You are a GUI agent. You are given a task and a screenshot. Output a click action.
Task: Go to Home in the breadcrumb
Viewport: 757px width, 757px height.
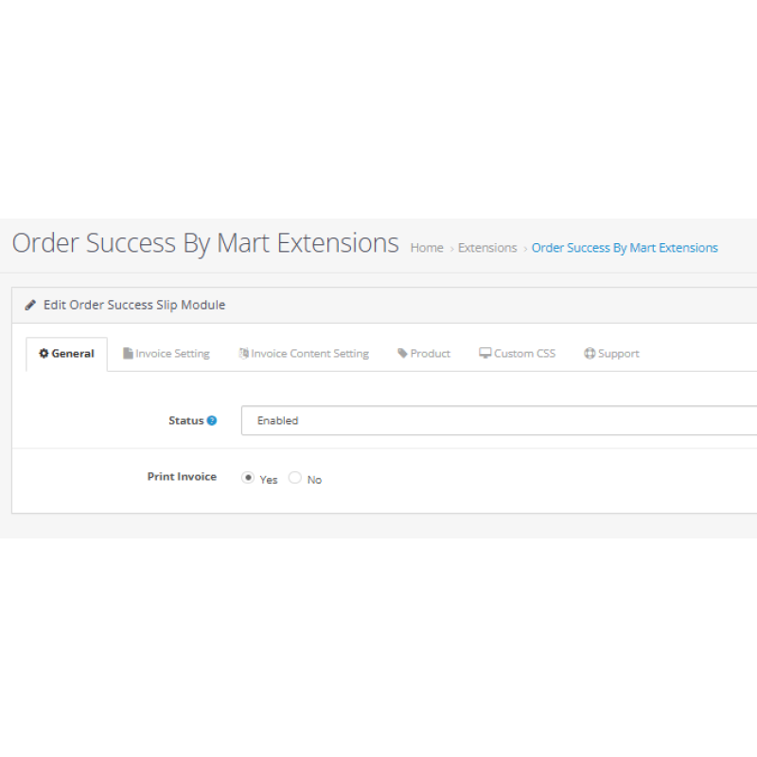[427, 248]
